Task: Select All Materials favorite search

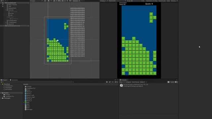Action: (x=9, y=86)
